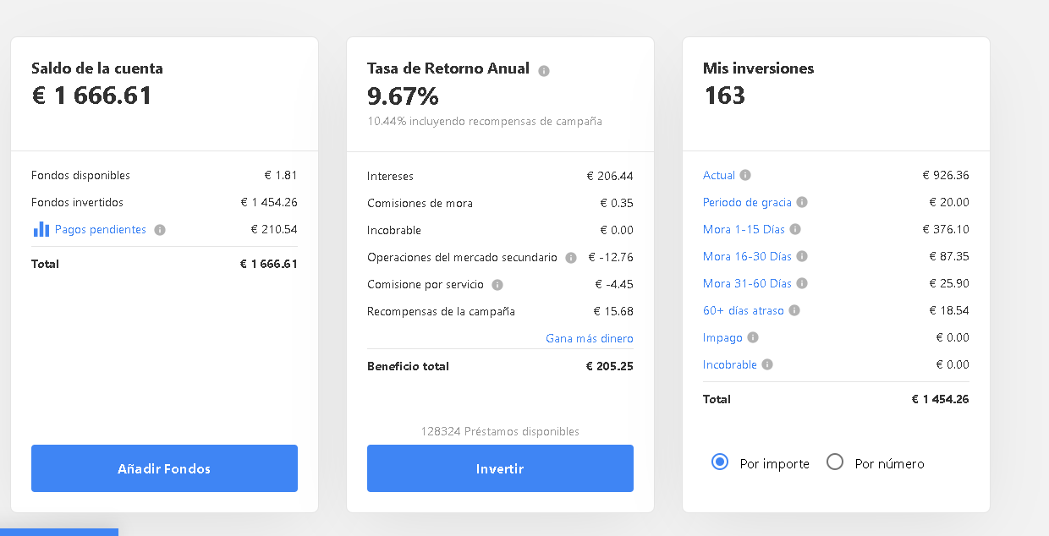Click the € 205.25 total profit value
Viewport: 1049px width, 536px height.
[x=609, y=366]
